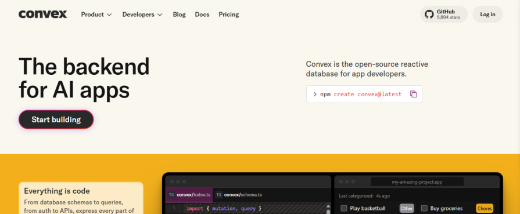Click the Developers chevron arrow
The height and width of the screenshot is (214, 520).
pos(160,14)
